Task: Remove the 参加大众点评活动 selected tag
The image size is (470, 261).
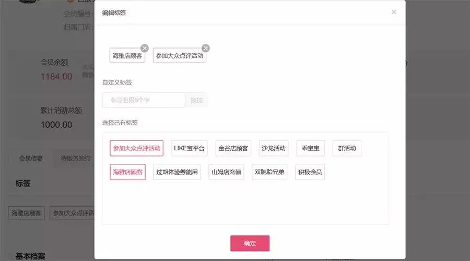Action: pos(206,48)
